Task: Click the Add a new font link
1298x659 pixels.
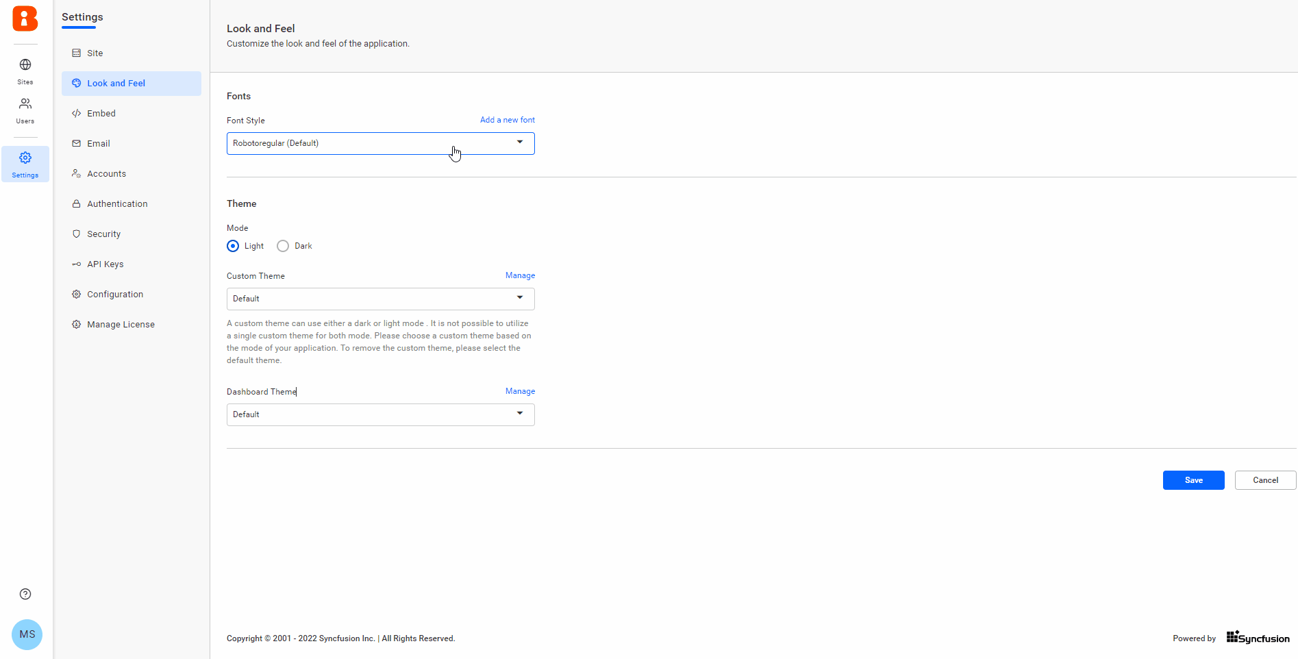Action: 507,120
